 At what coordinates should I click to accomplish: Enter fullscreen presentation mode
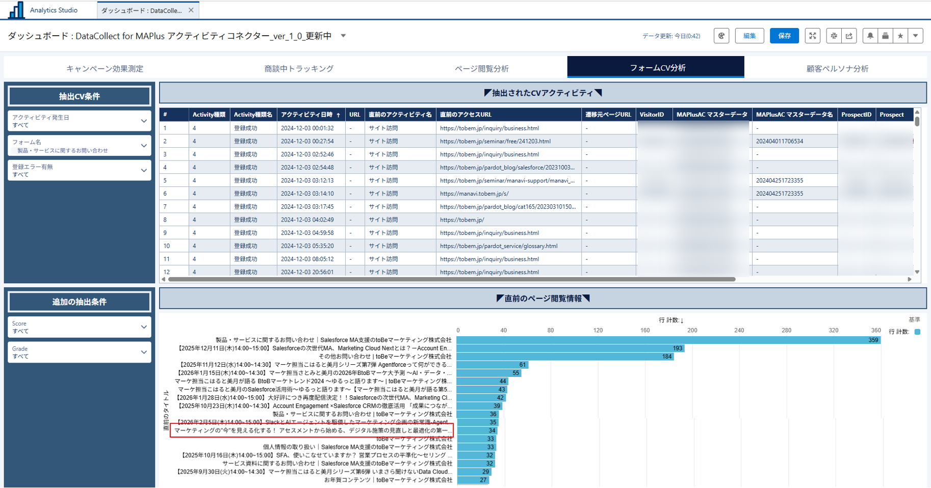coord(812,36)
